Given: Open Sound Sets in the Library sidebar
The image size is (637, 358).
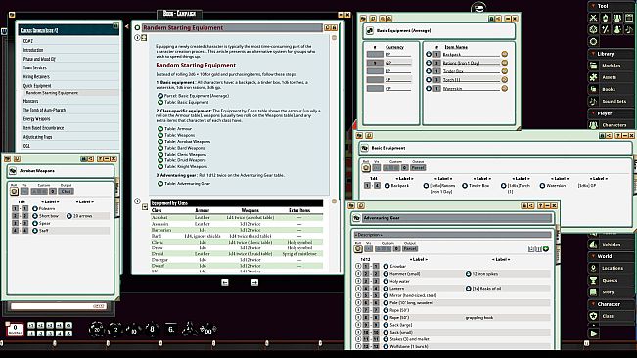Looking at the screenshot, I should point(611,101).
